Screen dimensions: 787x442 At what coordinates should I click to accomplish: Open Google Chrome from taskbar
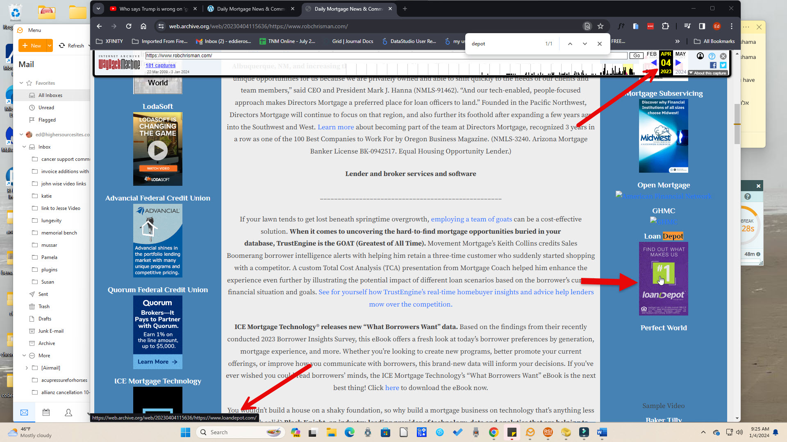pyautogui.click(x=494, y=432)
